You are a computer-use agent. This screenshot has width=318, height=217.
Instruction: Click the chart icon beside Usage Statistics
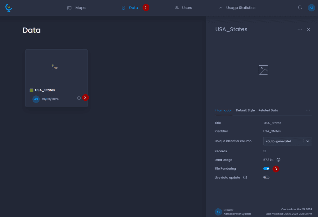[221, 8]
